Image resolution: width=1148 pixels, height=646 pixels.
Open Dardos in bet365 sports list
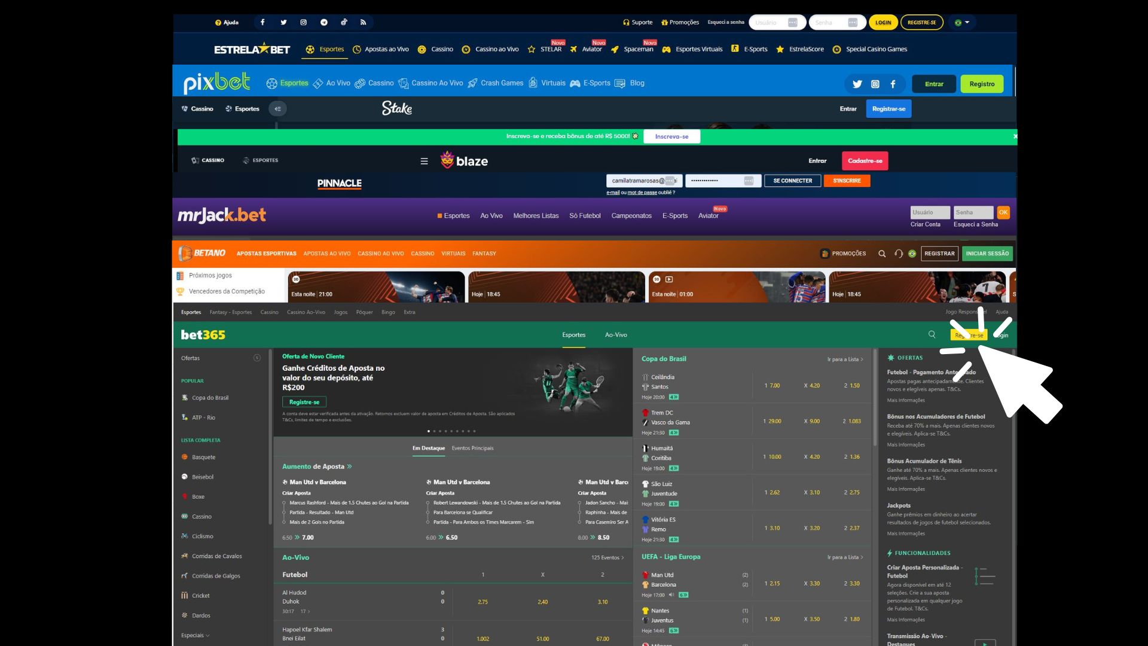[196, 615]
